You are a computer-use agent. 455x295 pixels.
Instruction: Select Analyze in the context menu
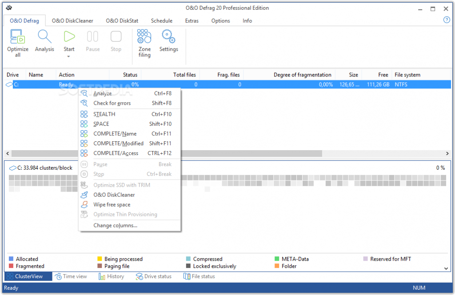103,94
